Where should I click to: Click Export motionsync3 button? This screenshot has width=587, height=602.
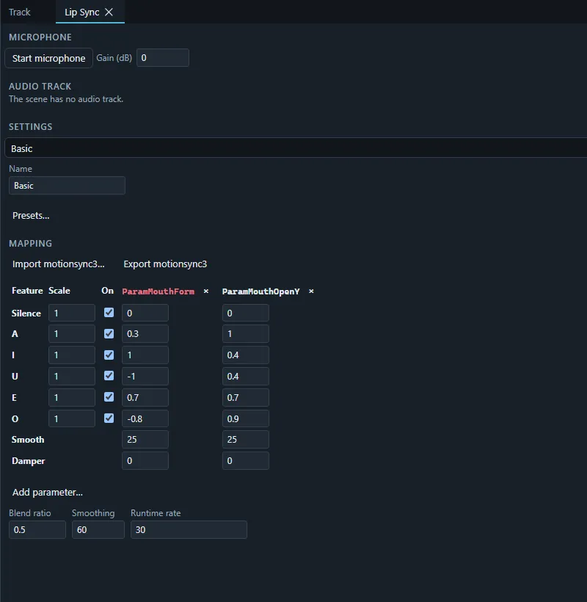(x=165, y=264)
